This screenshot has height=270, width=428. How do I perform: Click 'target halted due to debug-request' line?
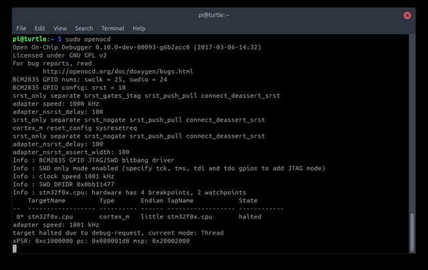(118, 233)
